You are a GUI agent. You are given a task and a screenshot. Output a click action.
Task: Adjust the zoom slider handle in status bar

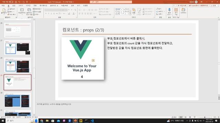[x=205, y=117]
